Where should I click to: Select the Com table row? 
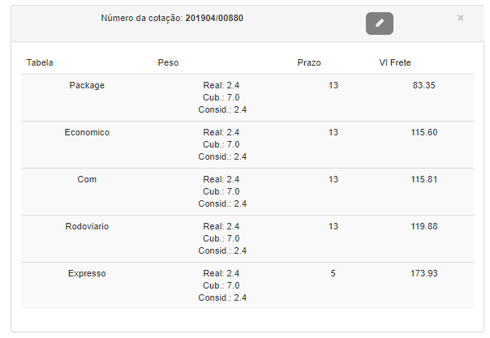tap(87, 179)
